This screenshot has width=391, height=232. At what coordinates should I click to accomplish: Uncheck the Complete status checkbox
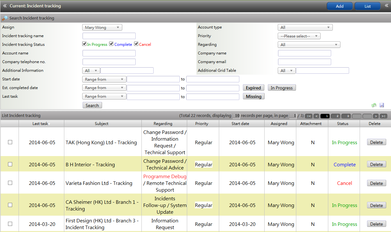click(111, 44)
